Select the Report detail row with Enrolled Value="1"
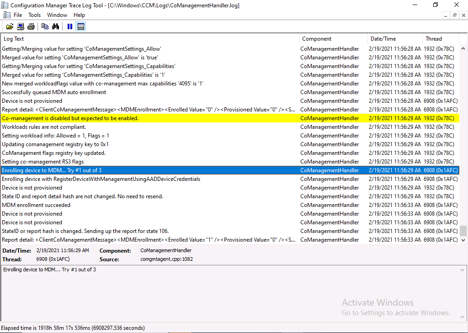Viewport: 468px width, 333px height. pyautogui.click(x=230, y=240)
